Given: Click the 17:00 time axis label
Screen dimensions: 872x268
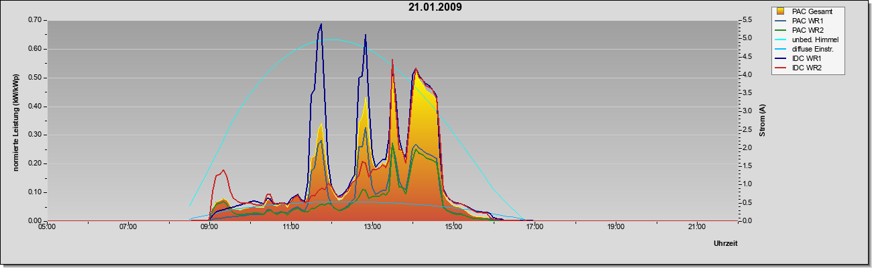Looking at the screenshot, I should (x=535, y=228).
